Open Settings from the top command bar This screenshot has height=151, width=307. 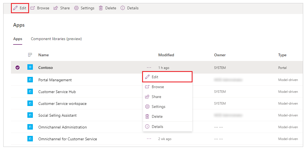(84, 8)
